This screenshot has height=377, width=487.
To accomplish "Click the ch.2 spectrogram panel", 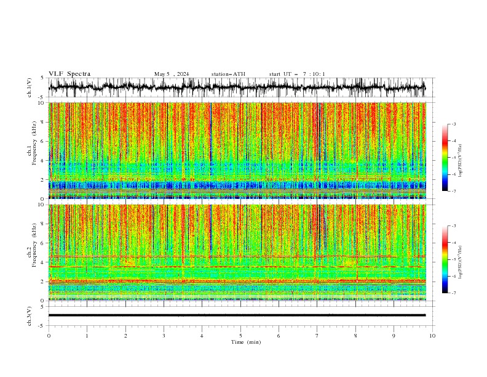I will (237, 253).
